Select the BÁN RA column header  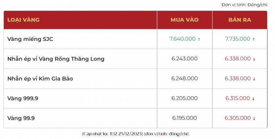coord(240,20)
